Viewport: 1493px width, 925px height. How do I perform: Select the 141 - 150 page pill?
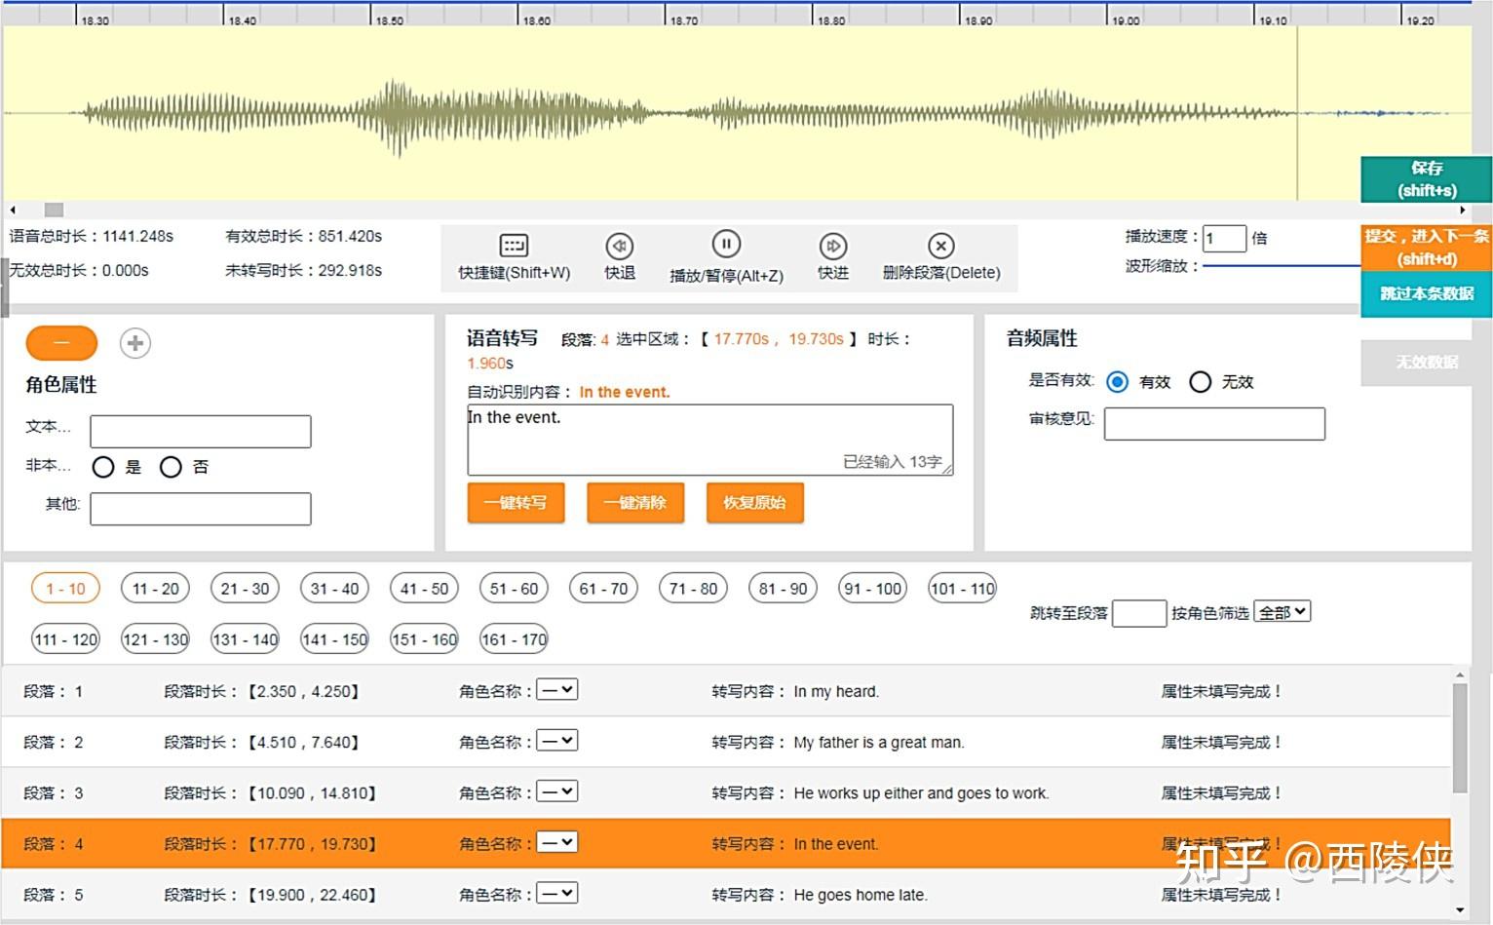point(334,639)
